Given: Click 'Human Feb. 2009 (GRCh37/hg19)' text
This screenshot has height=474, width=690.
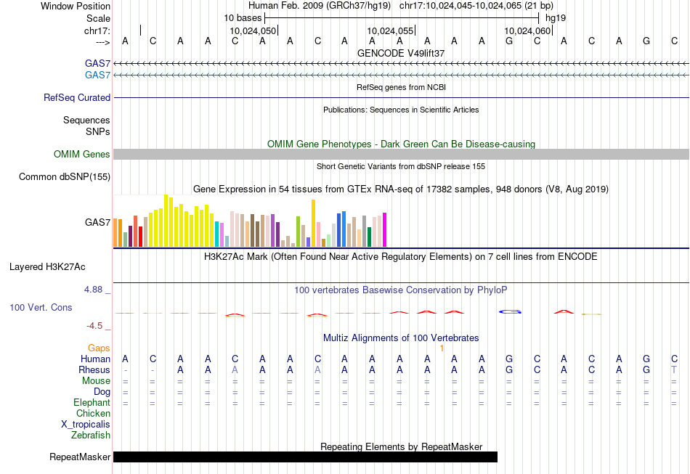Looking at the screenshot, I should tap(320, 6).
